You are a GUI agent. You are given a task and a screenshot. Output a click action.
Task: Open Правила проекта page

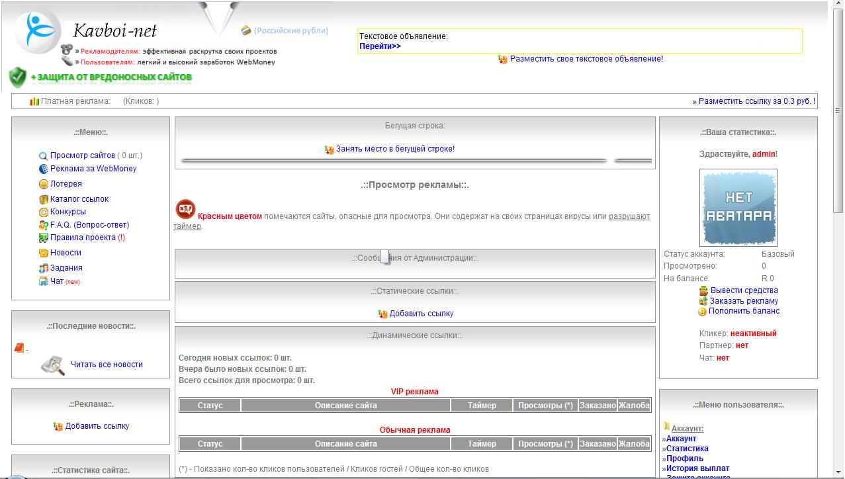pos(83,238)
